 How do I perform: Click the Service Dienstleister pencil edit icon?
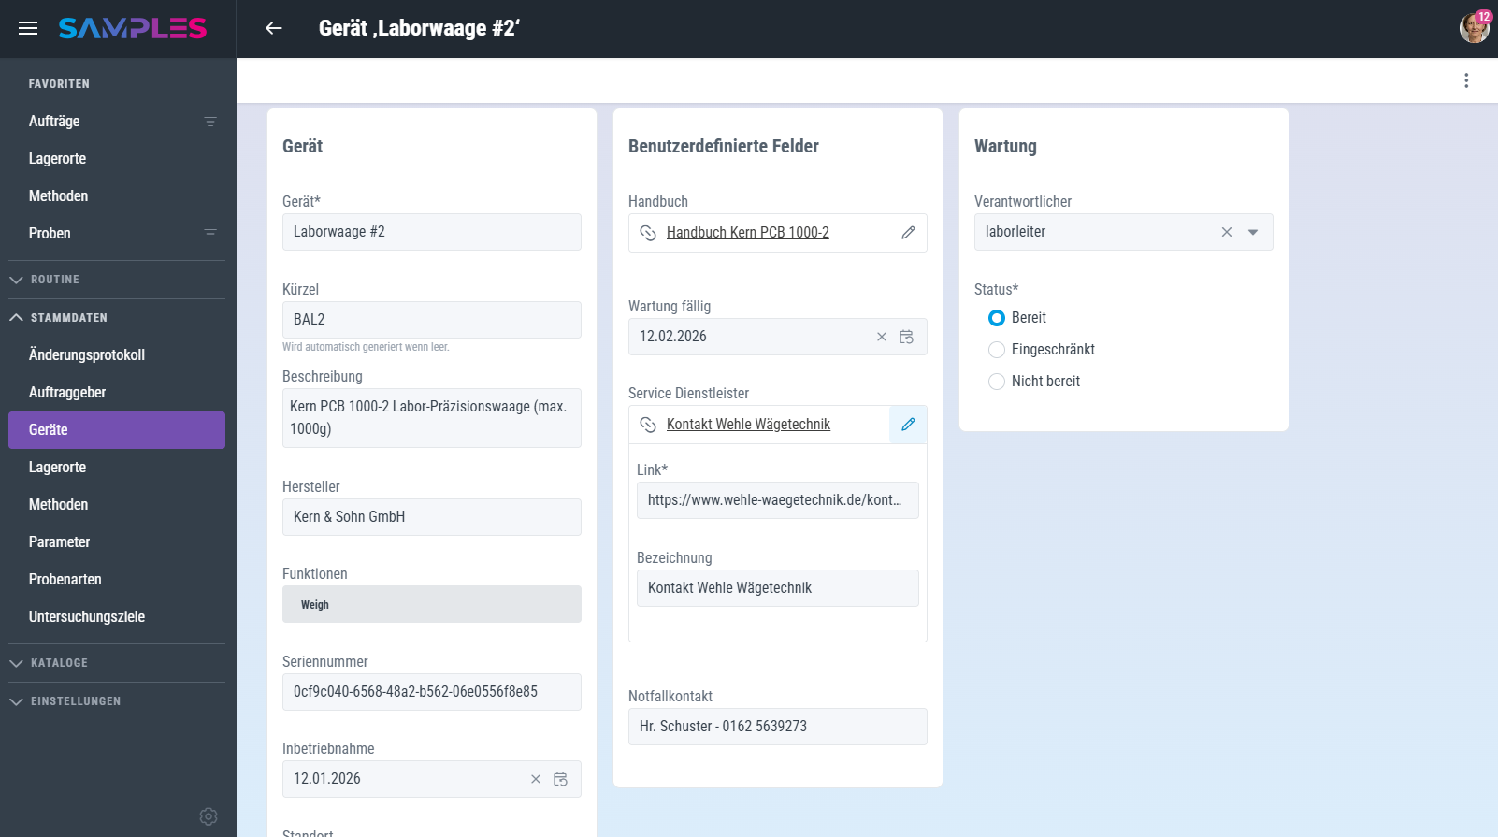coord(907,425)
